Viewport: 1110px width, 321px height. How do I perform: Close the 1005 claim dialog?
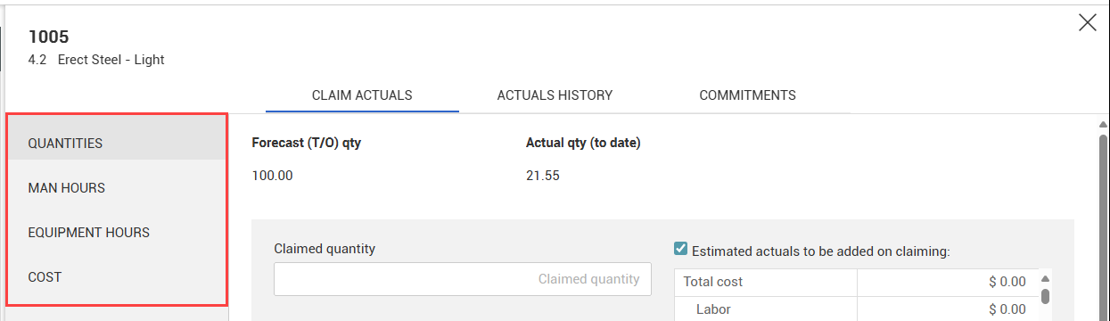(1088, 23)
